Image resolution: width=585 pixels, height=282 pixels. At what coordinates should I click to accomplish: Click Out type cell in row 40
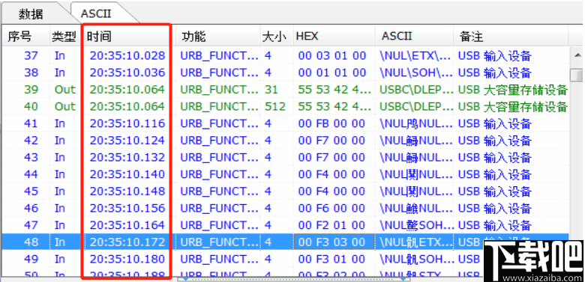65,106
